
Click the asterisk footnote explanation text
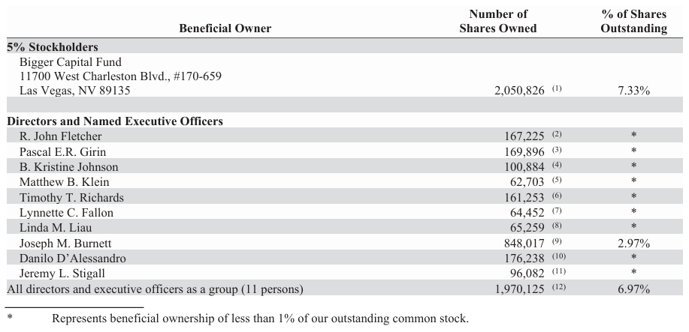(260, 319)
